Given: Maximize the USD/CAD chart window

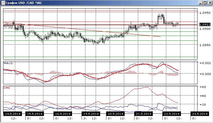Looking at the screenshot, I should pyautogui.click(x=205, y=3).
